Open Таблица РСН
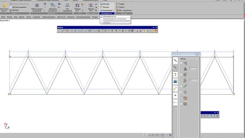This screenshot has width=245, height=138. 91,8
